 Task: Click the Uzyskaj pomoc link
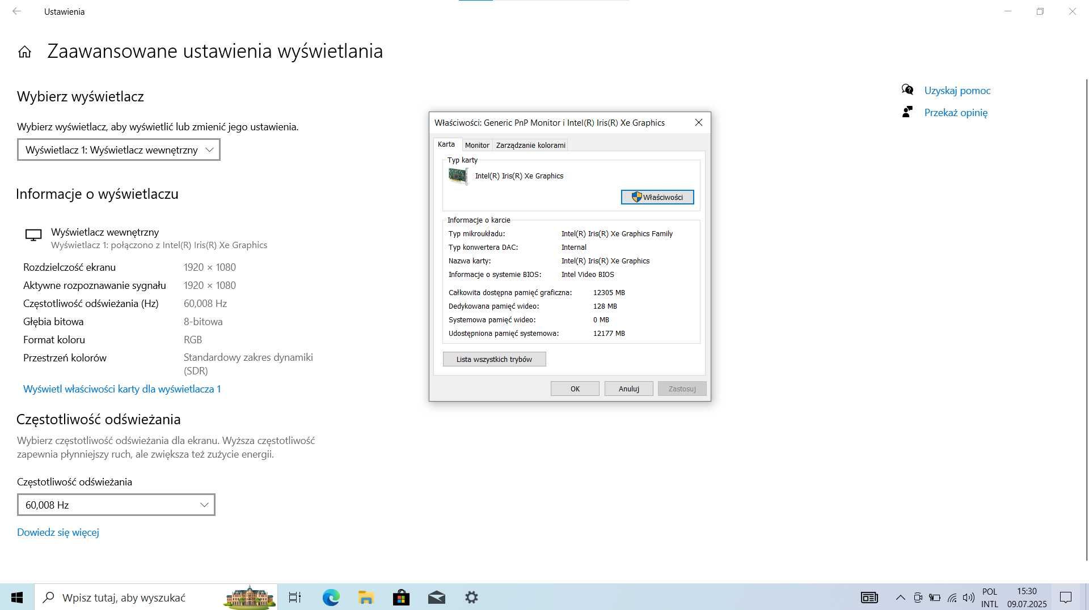957,91
